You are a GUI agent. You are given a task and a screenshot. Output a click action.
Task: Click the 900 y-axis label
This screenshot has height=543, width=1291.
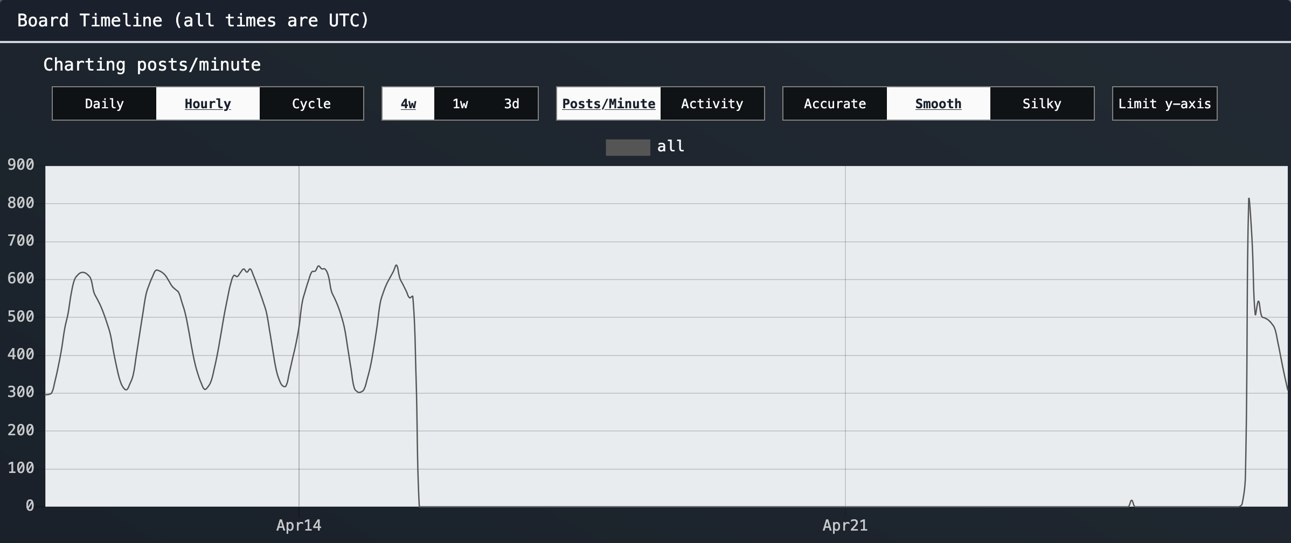(21, 165)
